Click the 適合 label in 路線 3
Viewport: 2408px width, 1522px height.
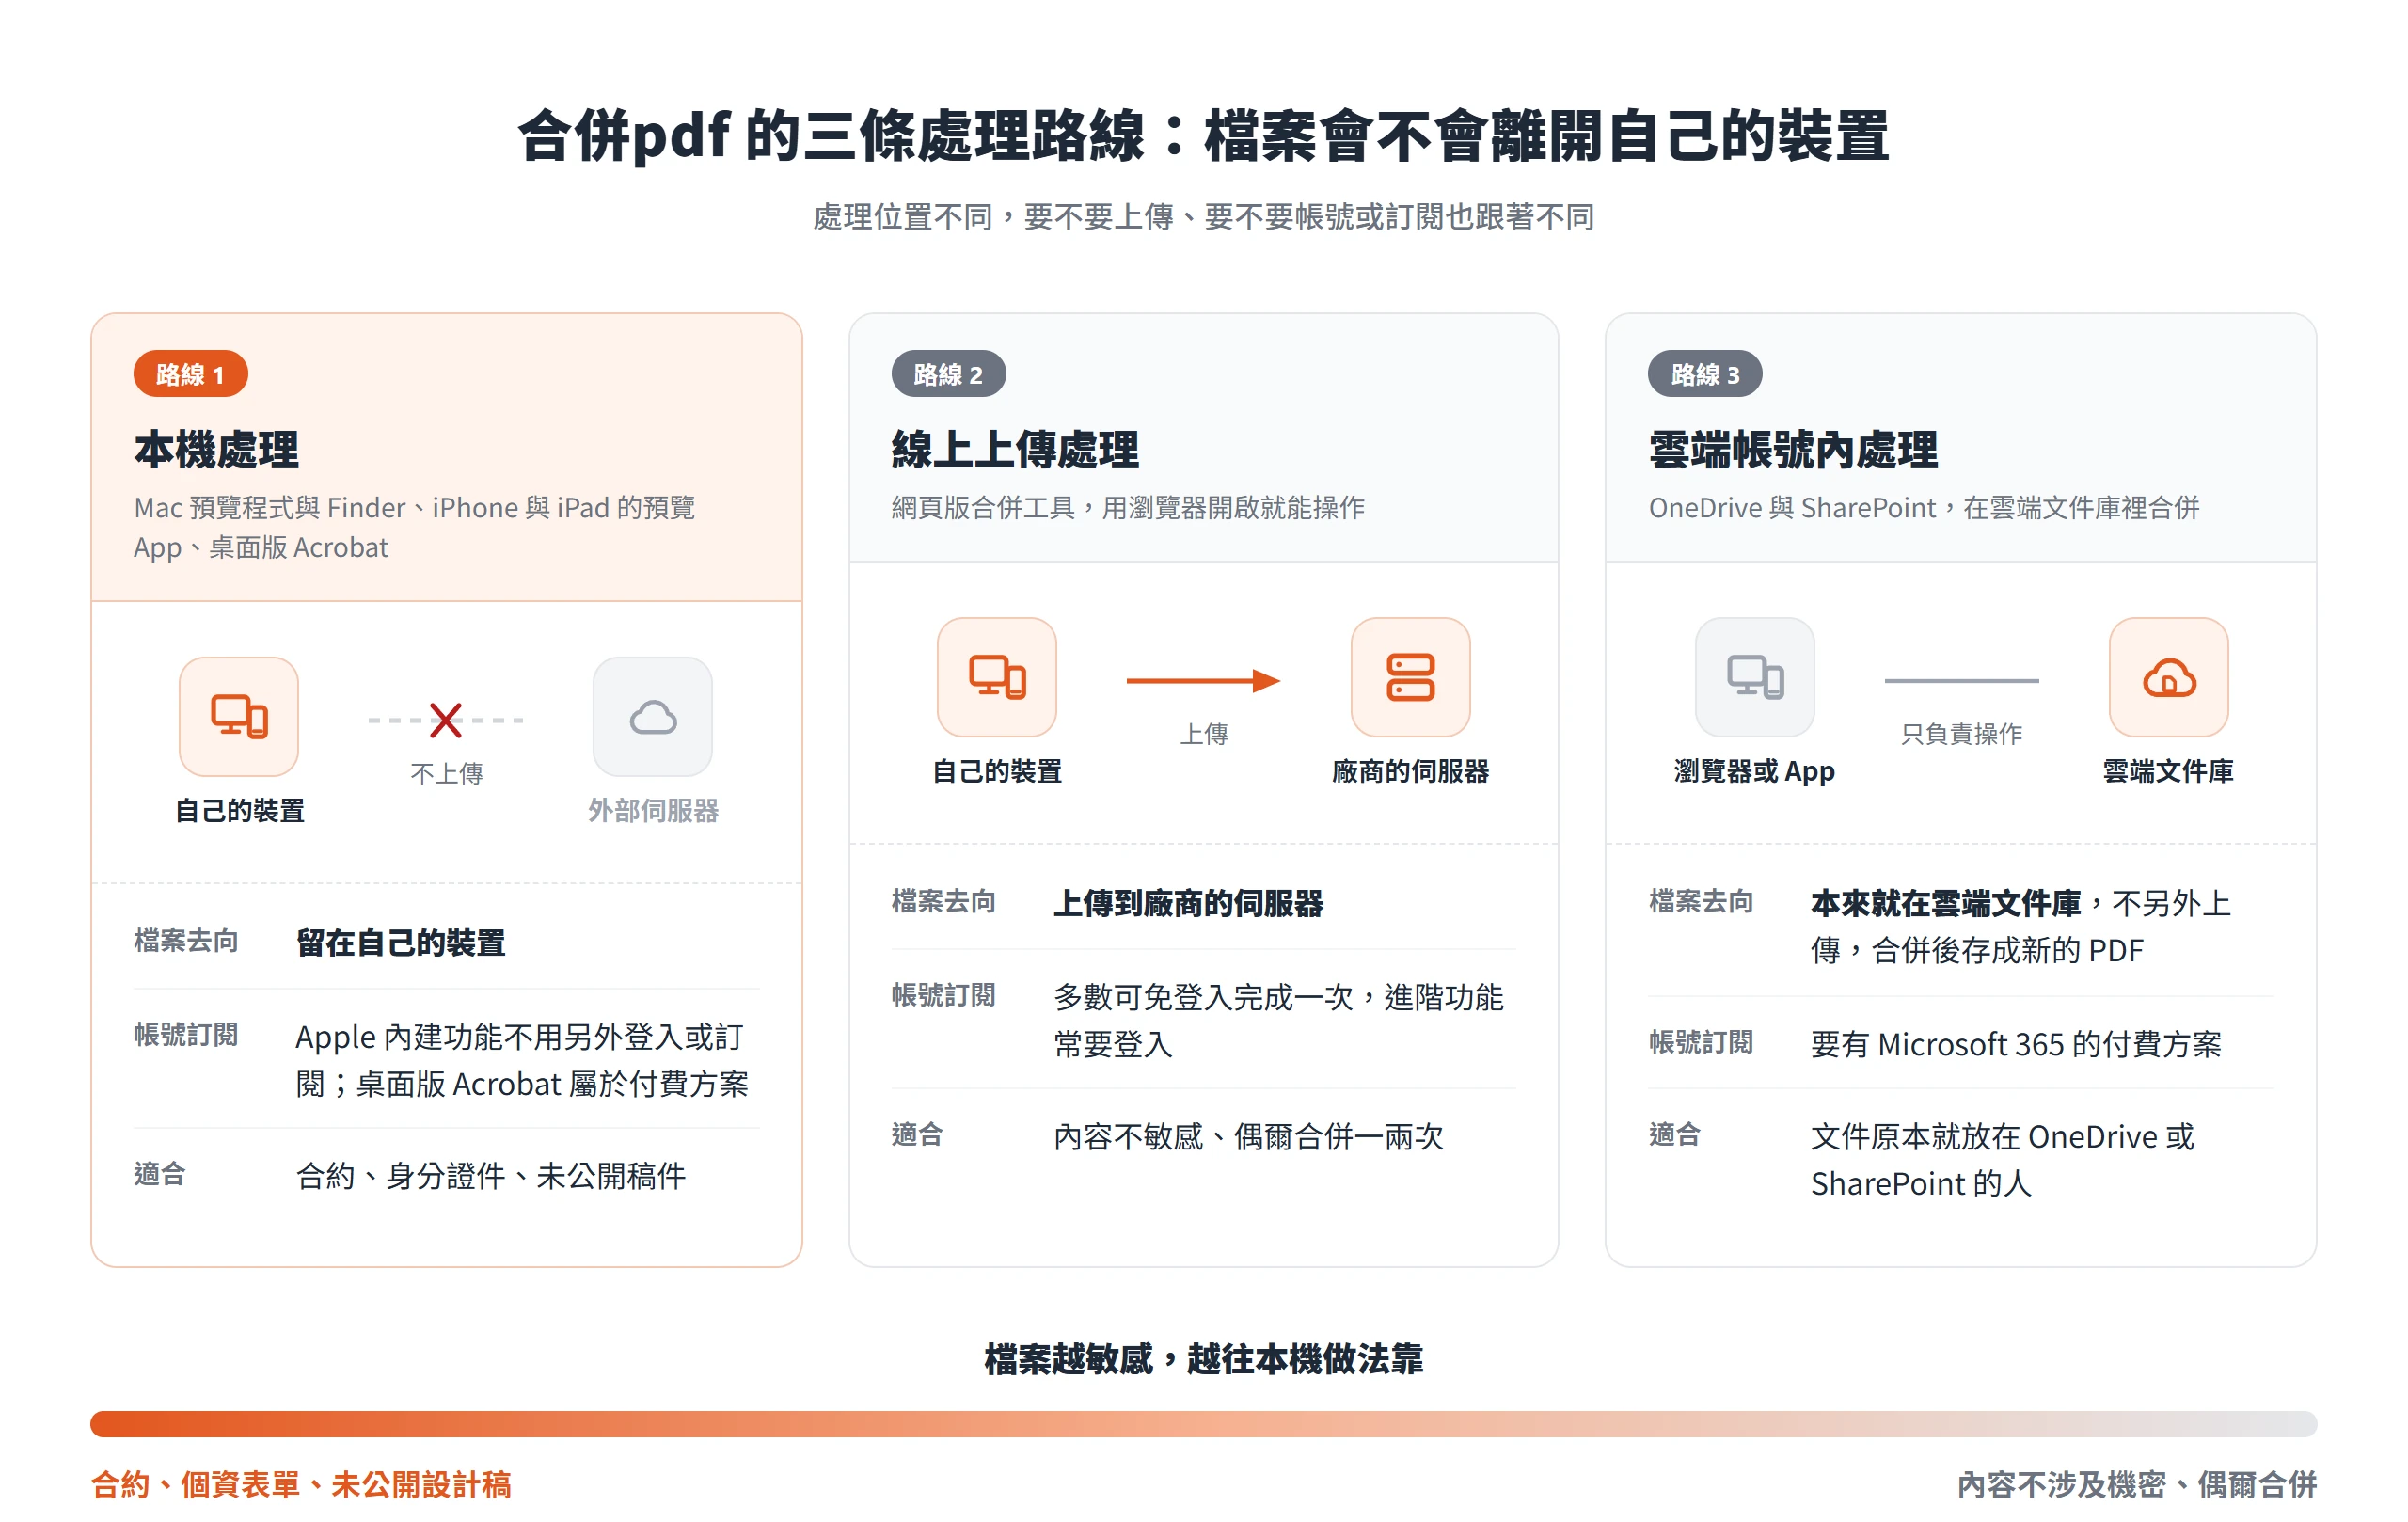(x=1674, y=1135)
